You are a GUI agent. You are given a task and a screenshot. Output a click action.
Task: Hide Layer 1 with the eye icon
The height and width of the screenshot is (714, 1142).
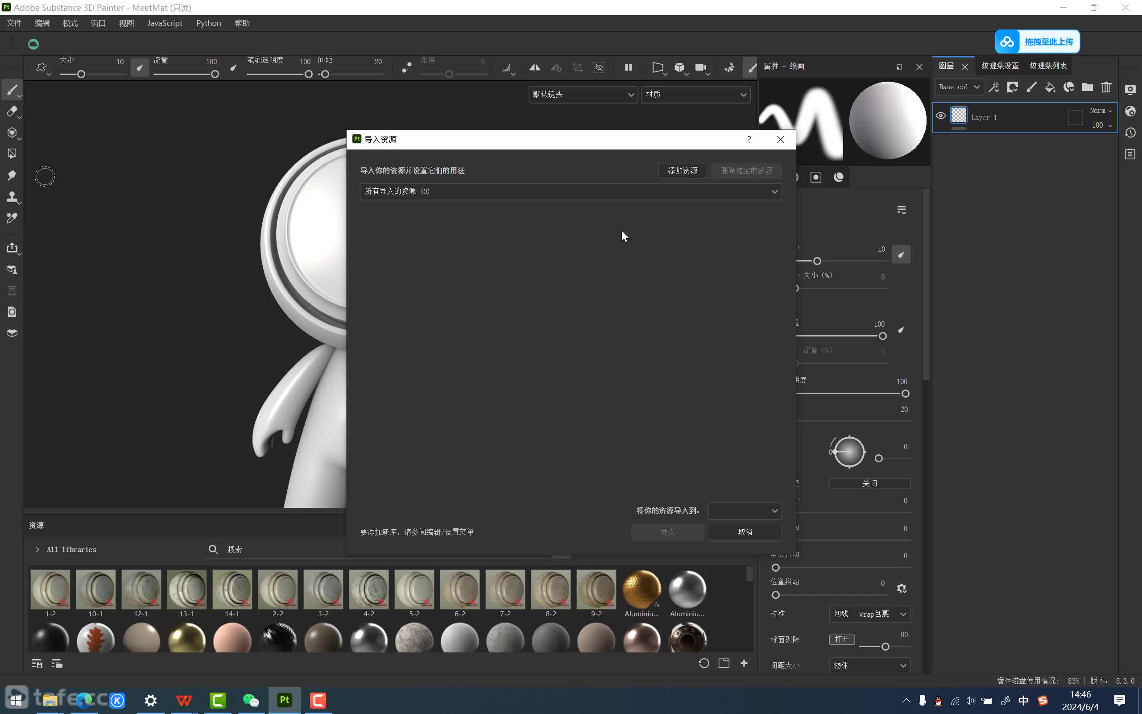point(940,116)
